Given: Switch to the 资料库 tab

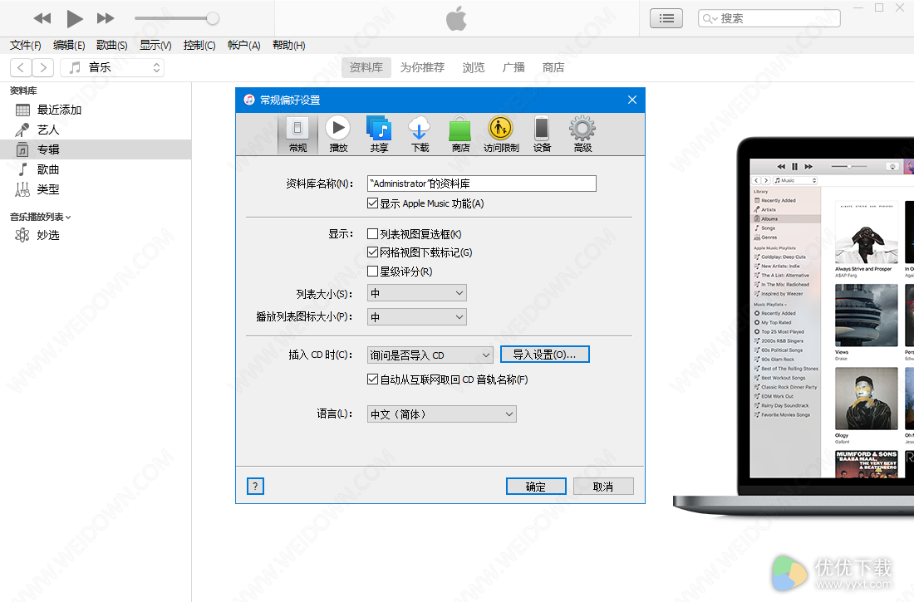Looking at the screenshot, I should 366,67.
